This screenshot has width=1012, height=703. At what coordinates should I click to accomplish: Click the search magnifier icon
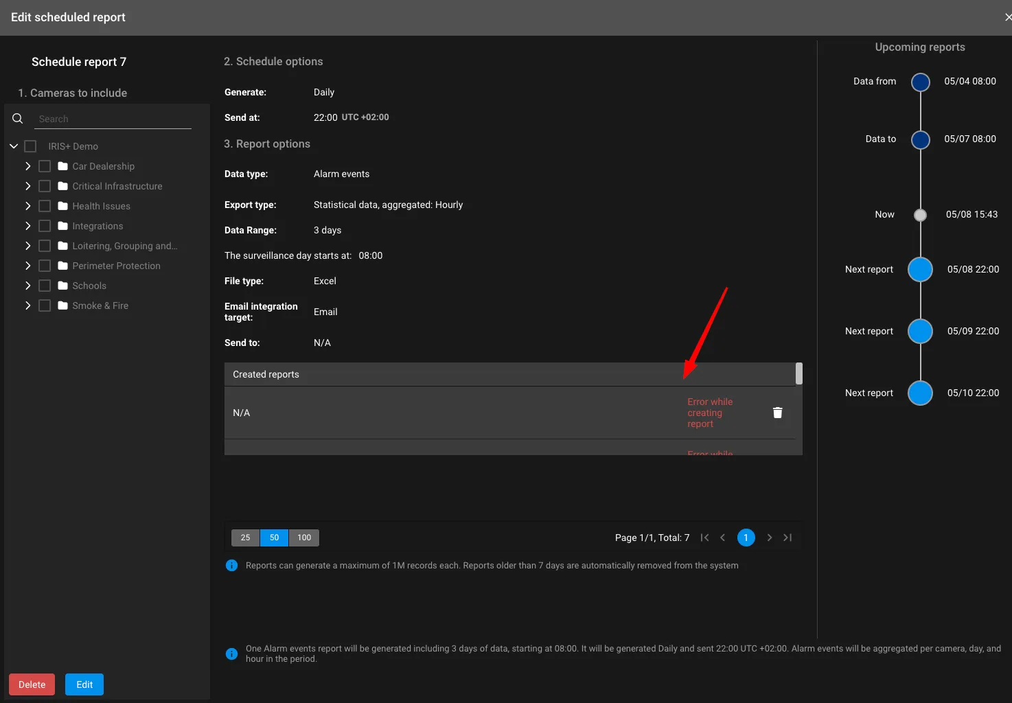pyautogui.click(x=18, y=119)
